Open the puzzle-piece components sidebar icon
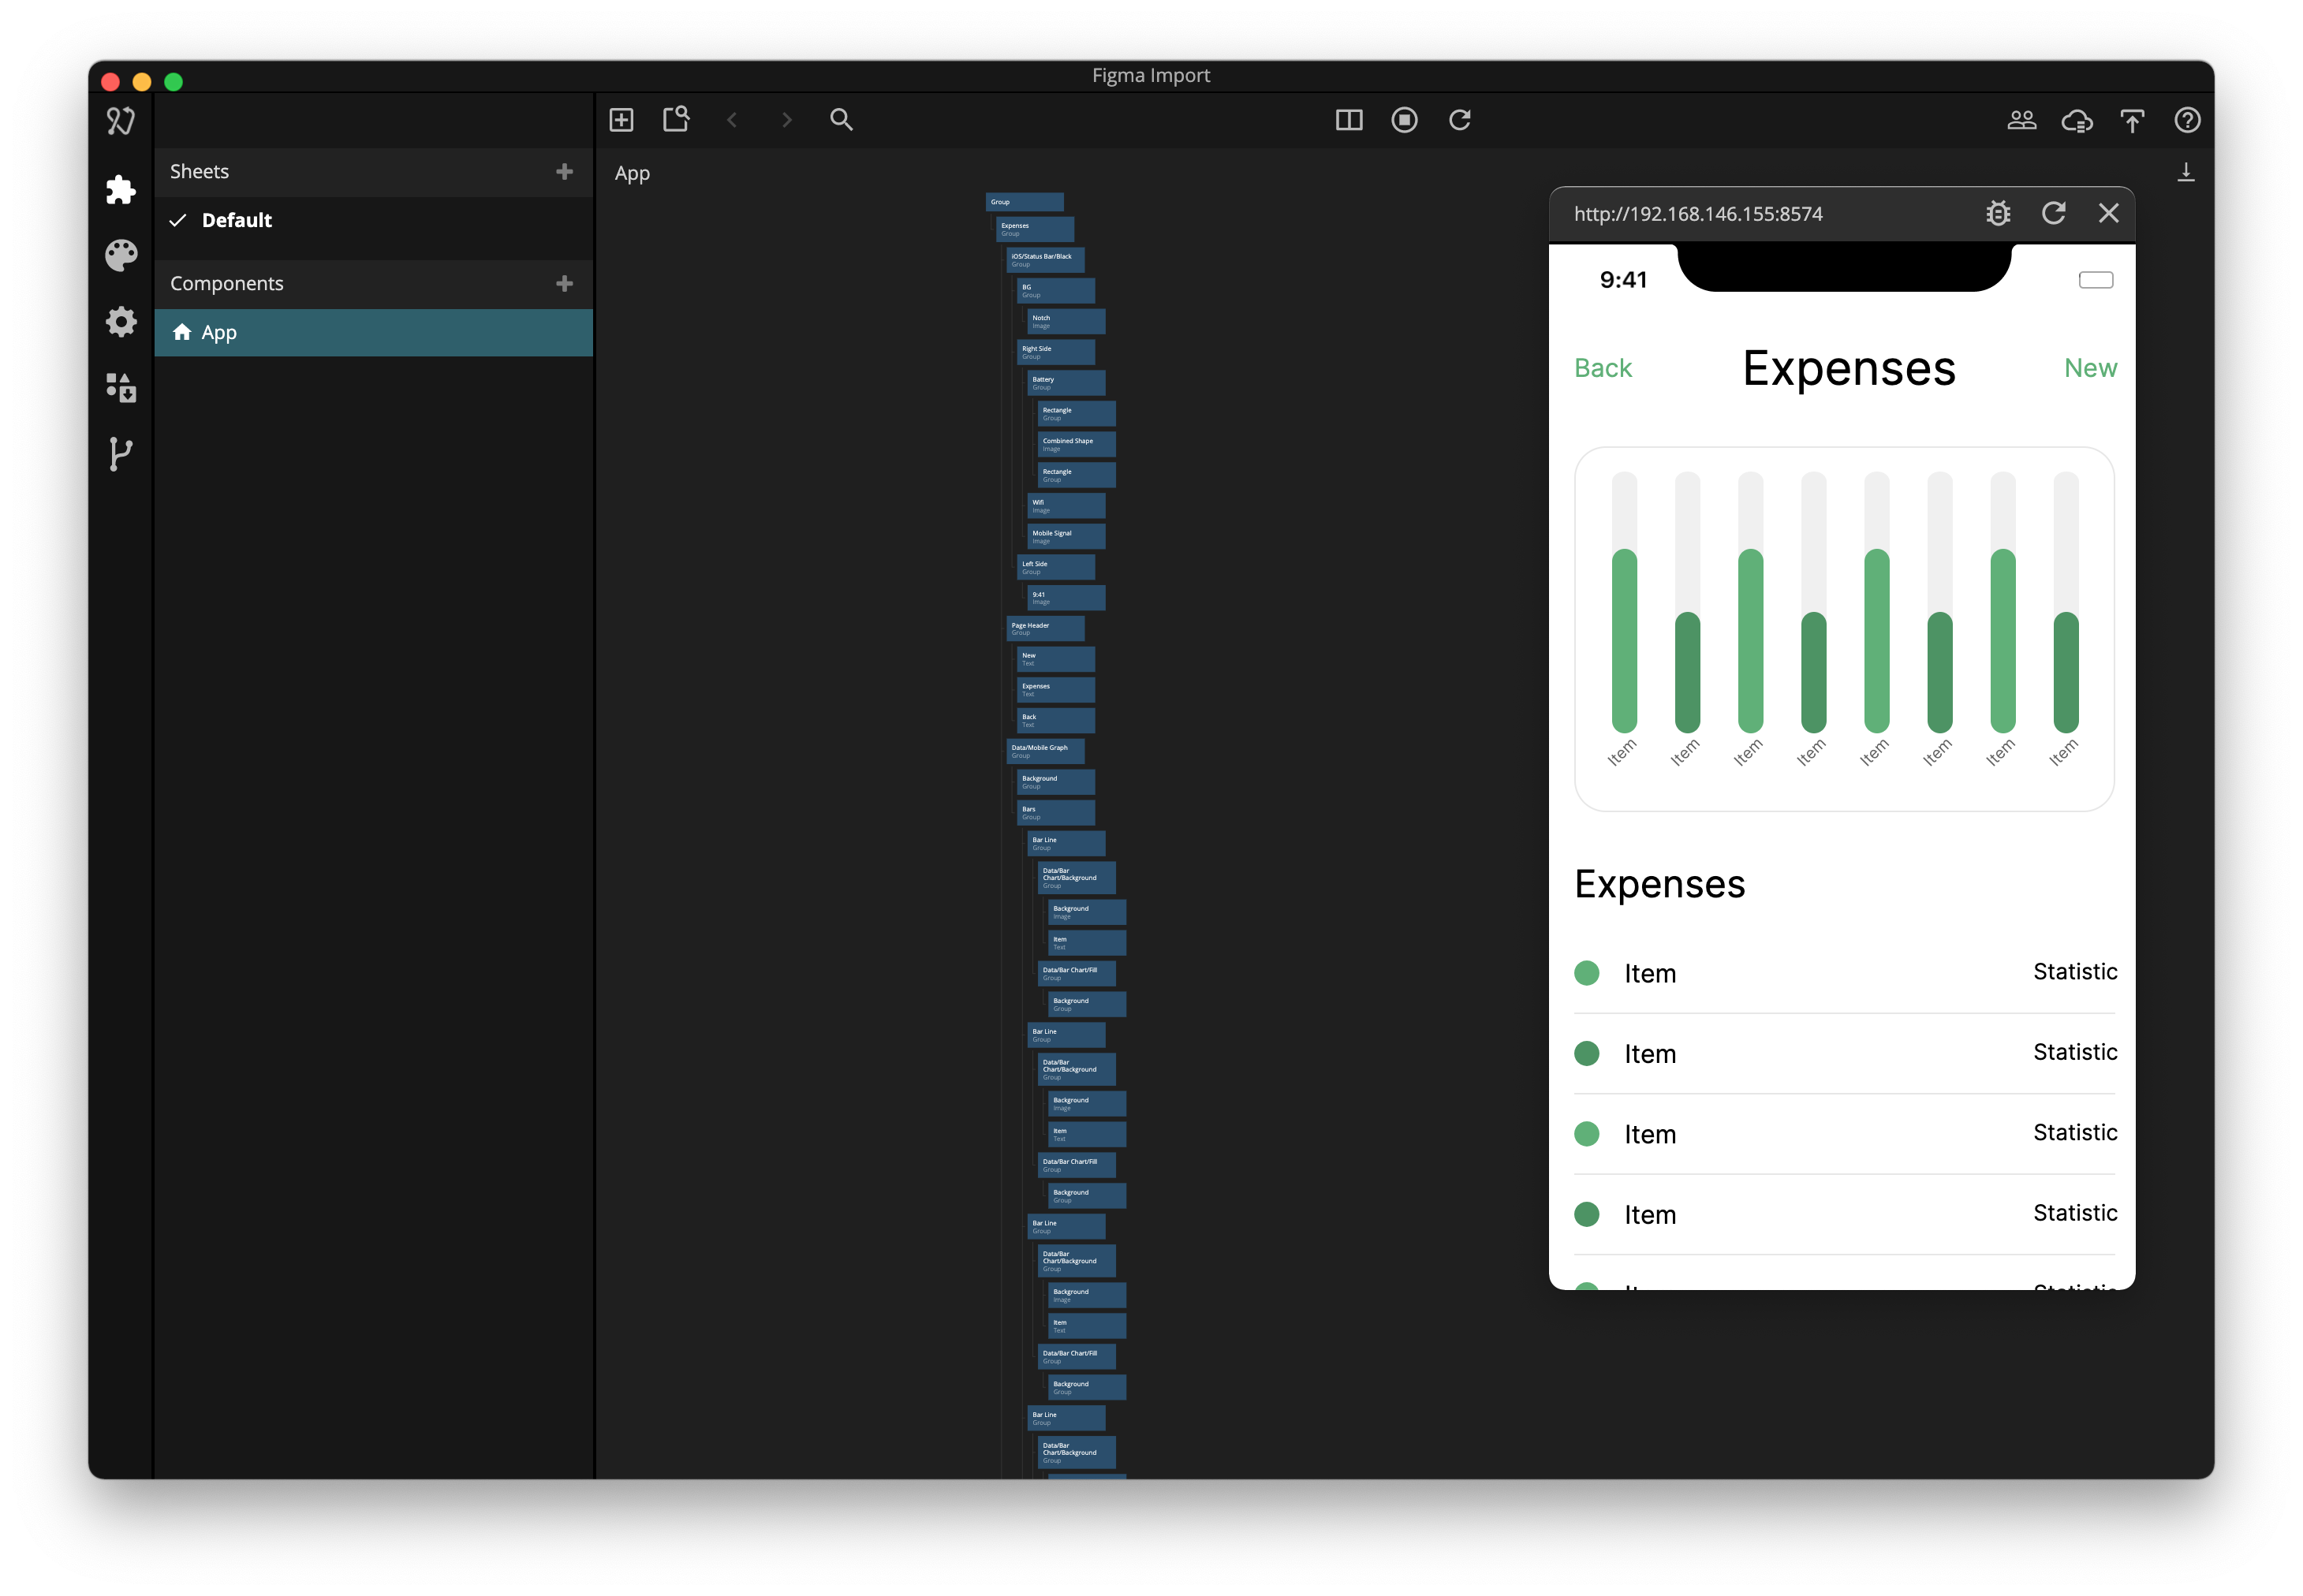The width and height of the screenshot is (2303, 1596). point(120,190)
